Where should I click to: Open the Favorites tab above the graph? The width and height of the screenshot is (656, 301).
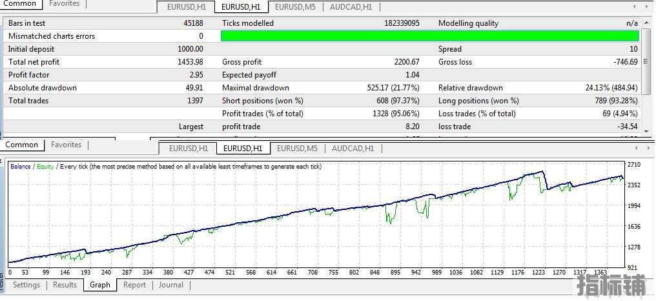click(67, 145)
